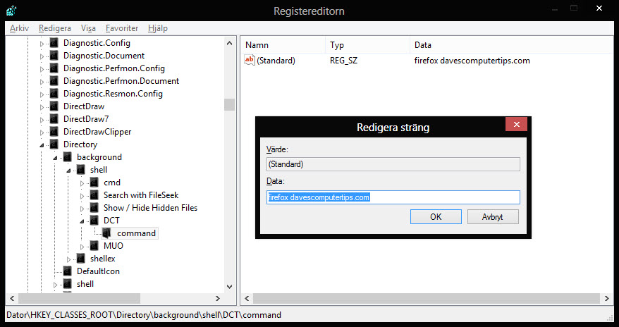Click the Diagnostic.Perfmon.Document folder icon
The width and height of the screenshot is (619, 327).
pyautogui.click(x=54, y=81)
